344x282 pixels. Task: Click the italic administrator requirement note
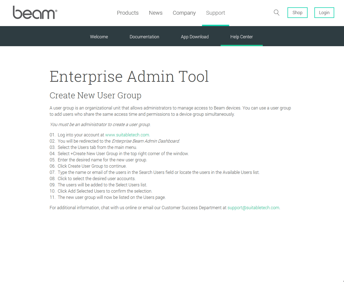tap(100, 124)
